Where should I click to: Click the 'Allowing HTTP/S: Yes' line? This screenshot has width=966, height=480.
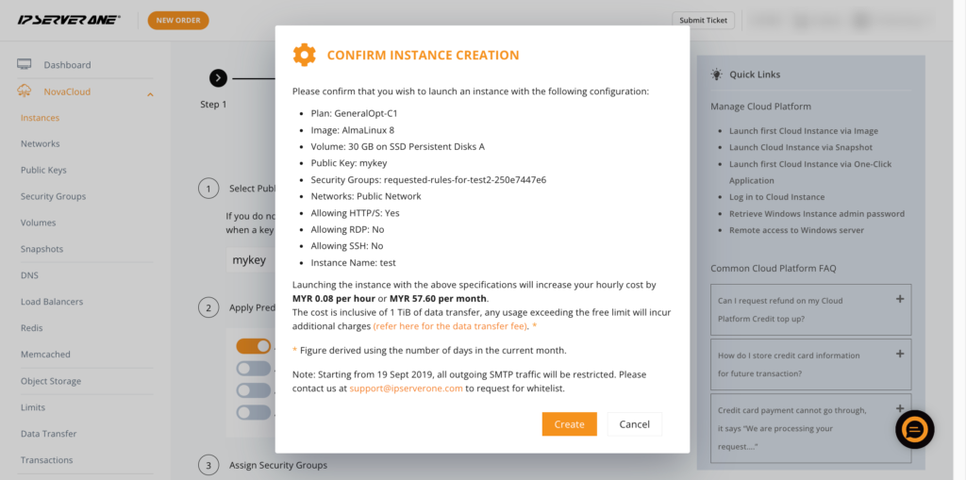pyautogui.click(x=356, y=213)
